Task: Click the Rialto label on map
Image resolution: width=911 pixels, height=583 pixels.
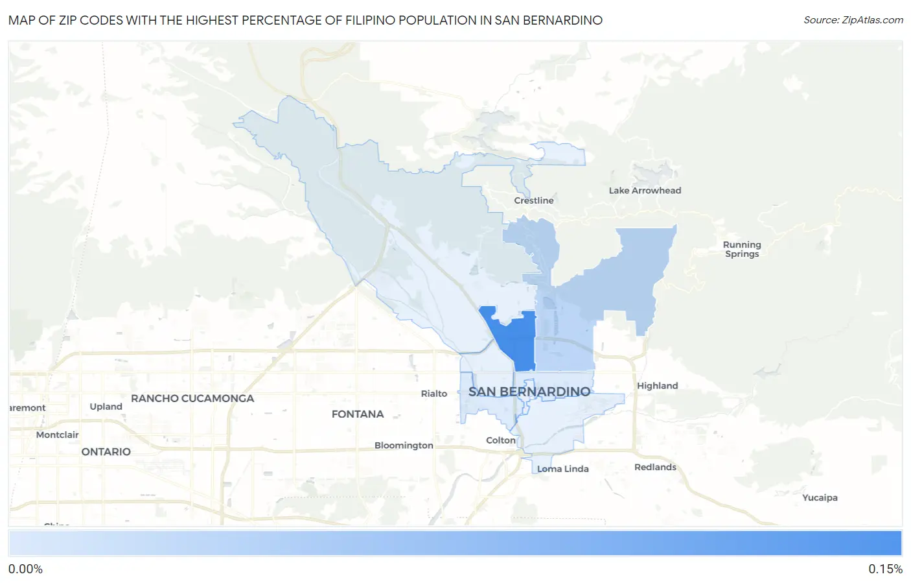Action: point(434,394)
